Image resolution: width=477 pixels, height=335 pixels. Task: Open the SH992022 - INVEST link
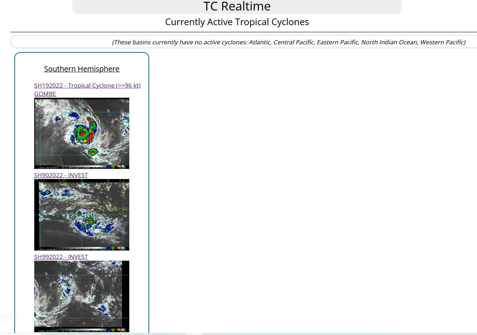pos(61,257)
